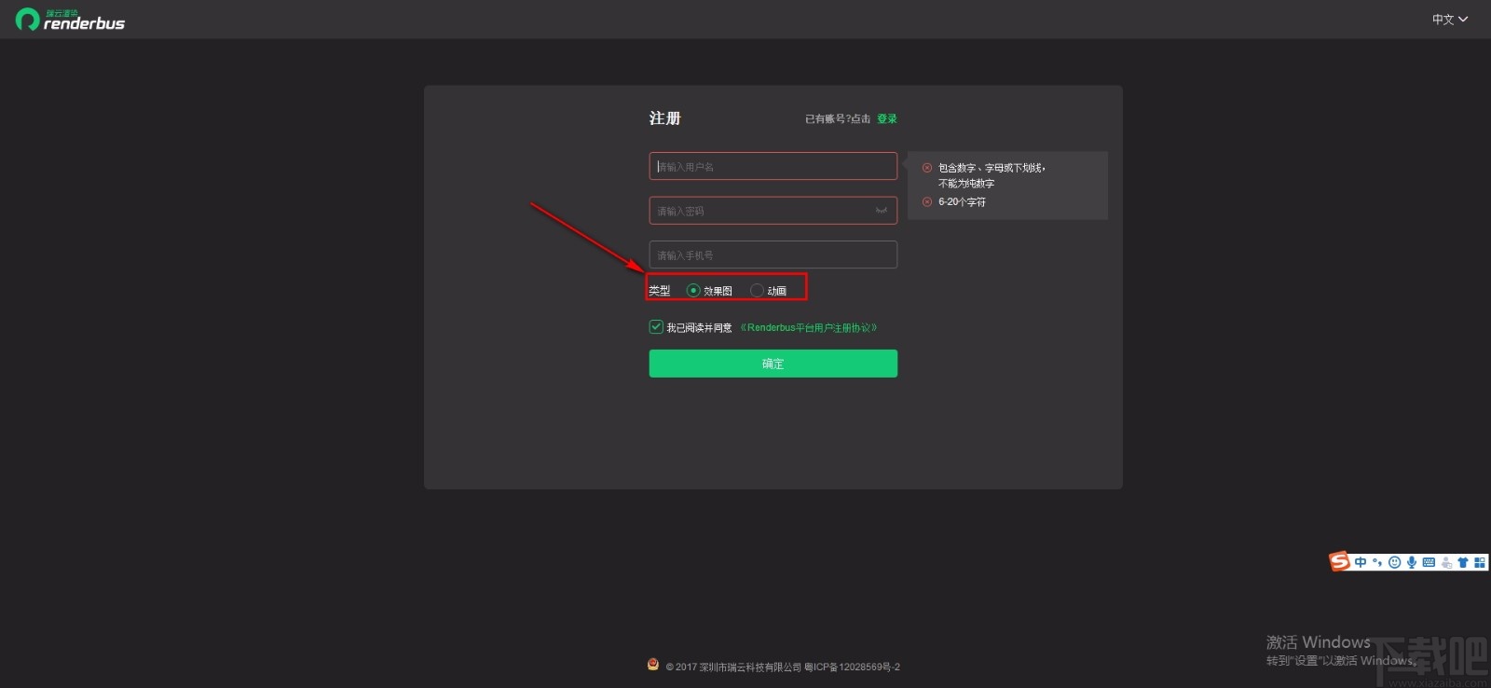Click Sogou account login icon
The width and height of the screenshot is (1491, 688).
(x=1446, y=562)
